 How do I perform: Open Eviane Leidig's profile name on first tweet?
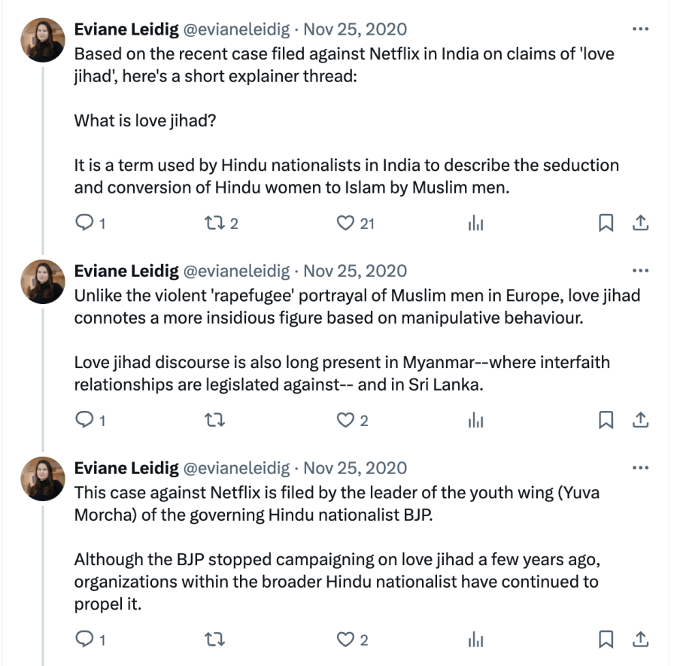tap(126, 29)
